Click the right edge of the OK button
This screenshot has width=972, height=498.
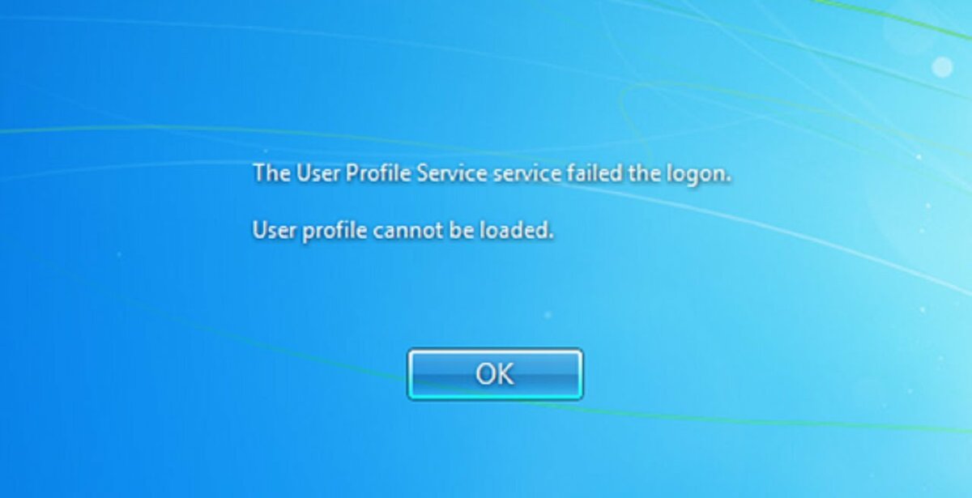click(x=580, y=374)
